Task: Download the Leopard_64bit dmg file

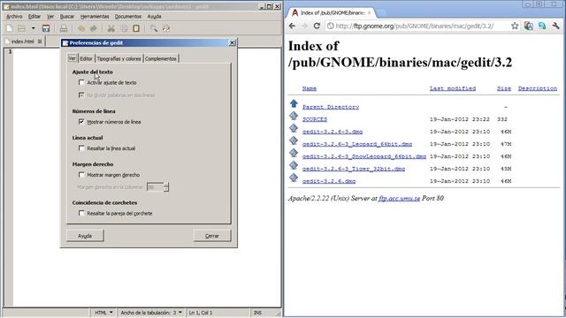Action: click(x=357, y=144)
